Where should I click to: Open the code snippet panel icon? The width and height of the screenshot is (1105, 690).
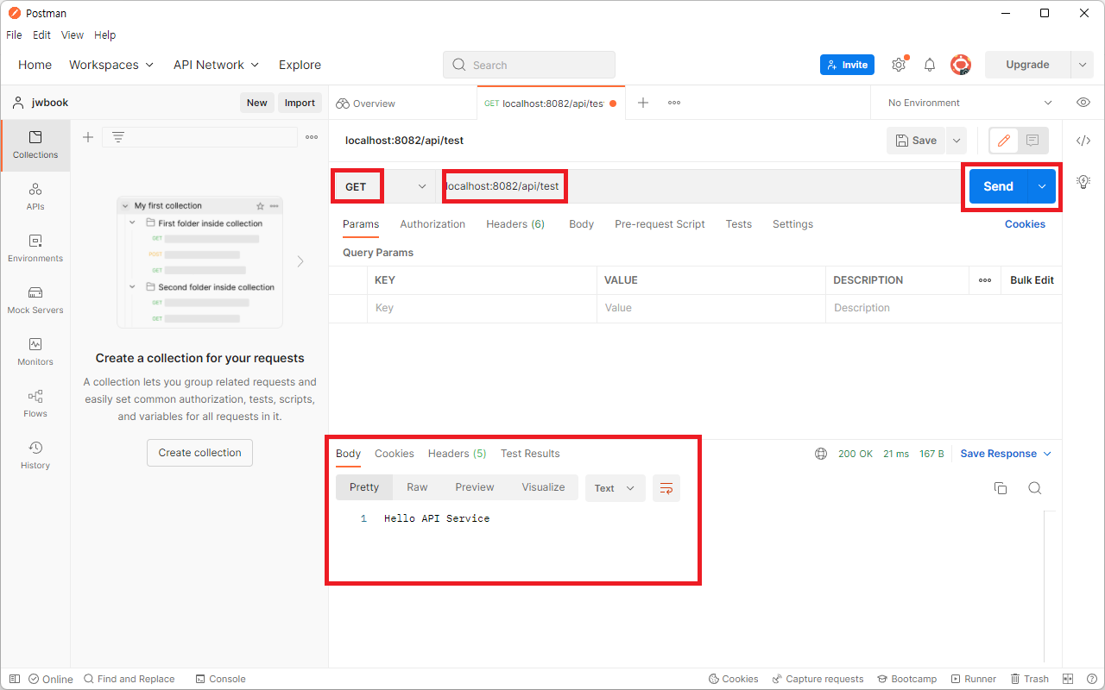pyautogui.click(x=1083, y=141)
